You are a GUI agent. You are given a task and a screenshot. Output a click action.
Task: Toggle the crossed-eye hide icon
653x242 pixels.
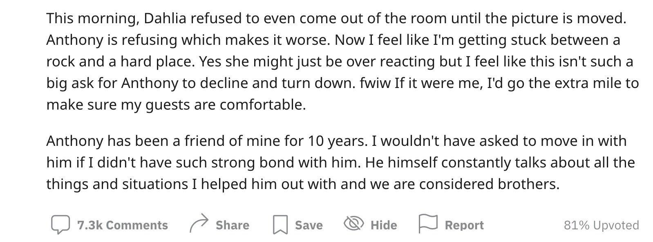(x=354, y=224)
